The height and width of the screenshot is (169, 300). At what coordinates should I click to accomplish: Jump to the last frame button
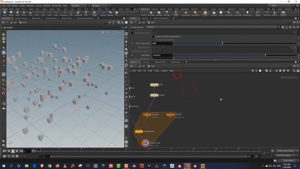point(21,151)
